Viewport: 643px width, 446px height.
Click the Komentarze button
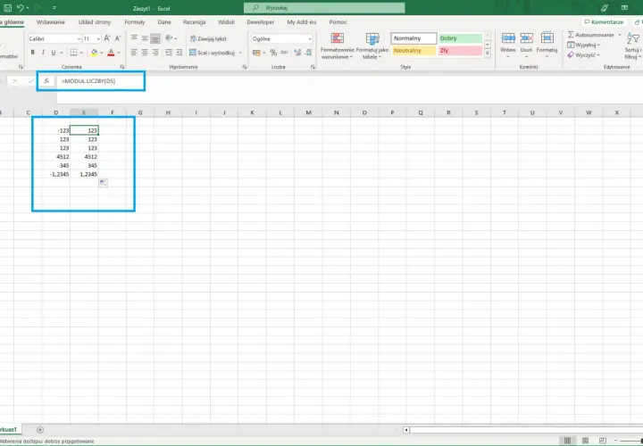604,22
